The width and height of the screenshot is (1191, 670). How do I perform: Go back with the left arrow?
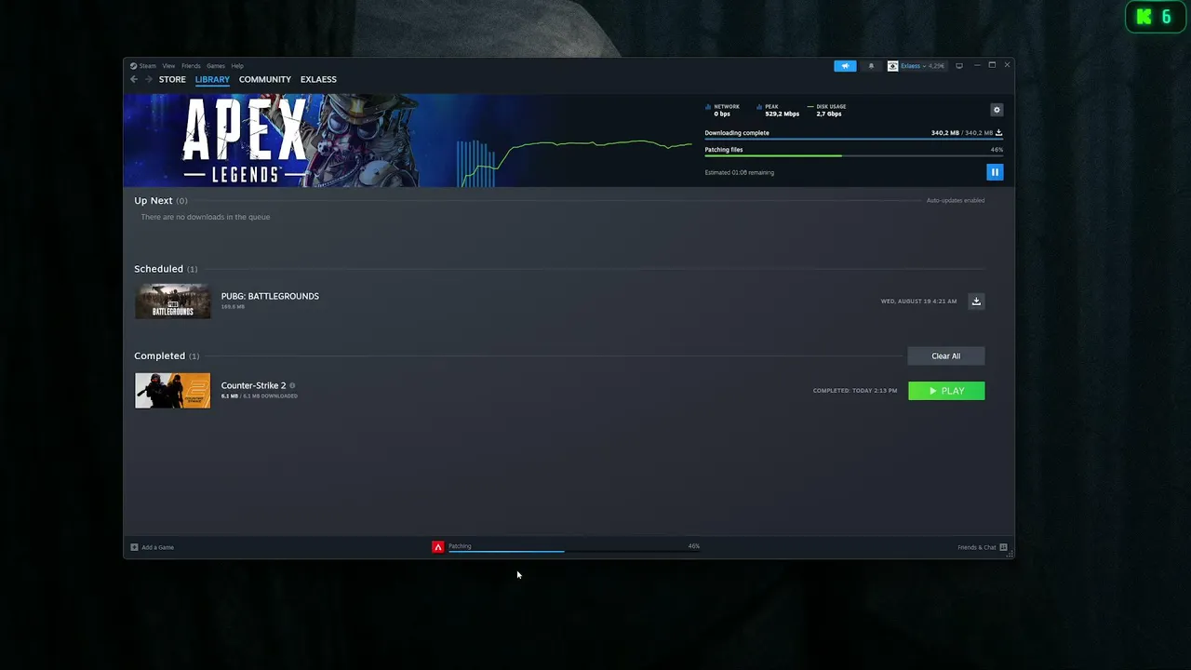point(134,79)
